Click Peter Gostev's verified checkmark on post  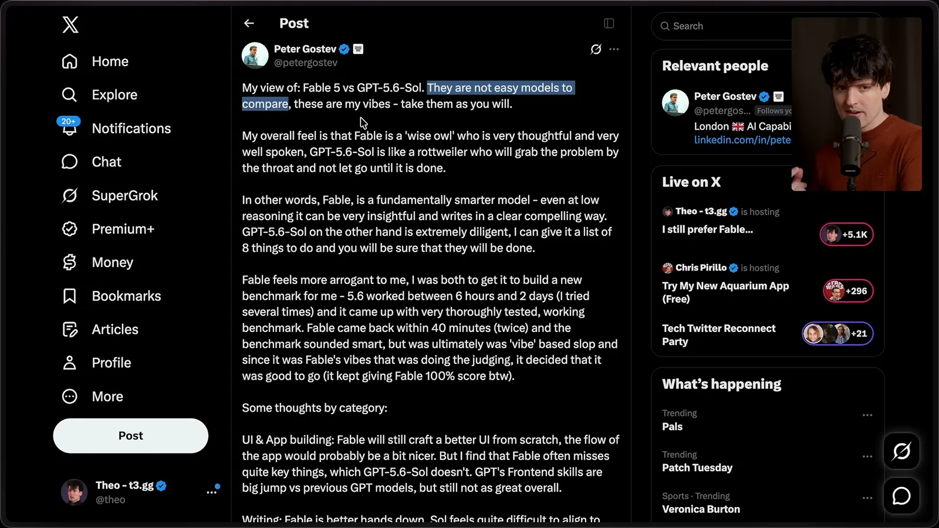point(344,49)
